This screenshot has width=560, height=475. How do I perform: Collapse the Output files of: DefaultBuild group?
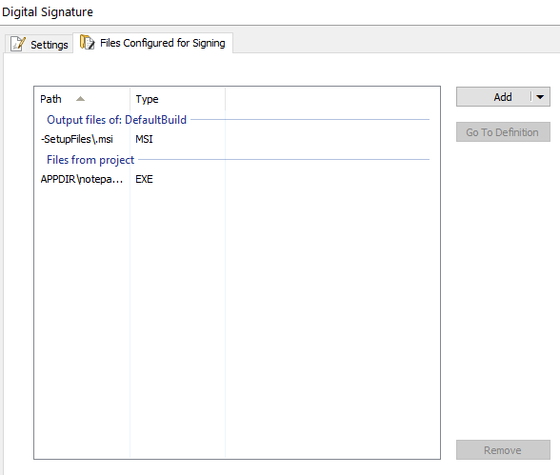tap(116, 120)
